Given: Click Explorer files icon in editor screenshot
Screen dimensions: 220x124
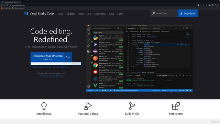Looking at the screenshot, I should (89, 29).
